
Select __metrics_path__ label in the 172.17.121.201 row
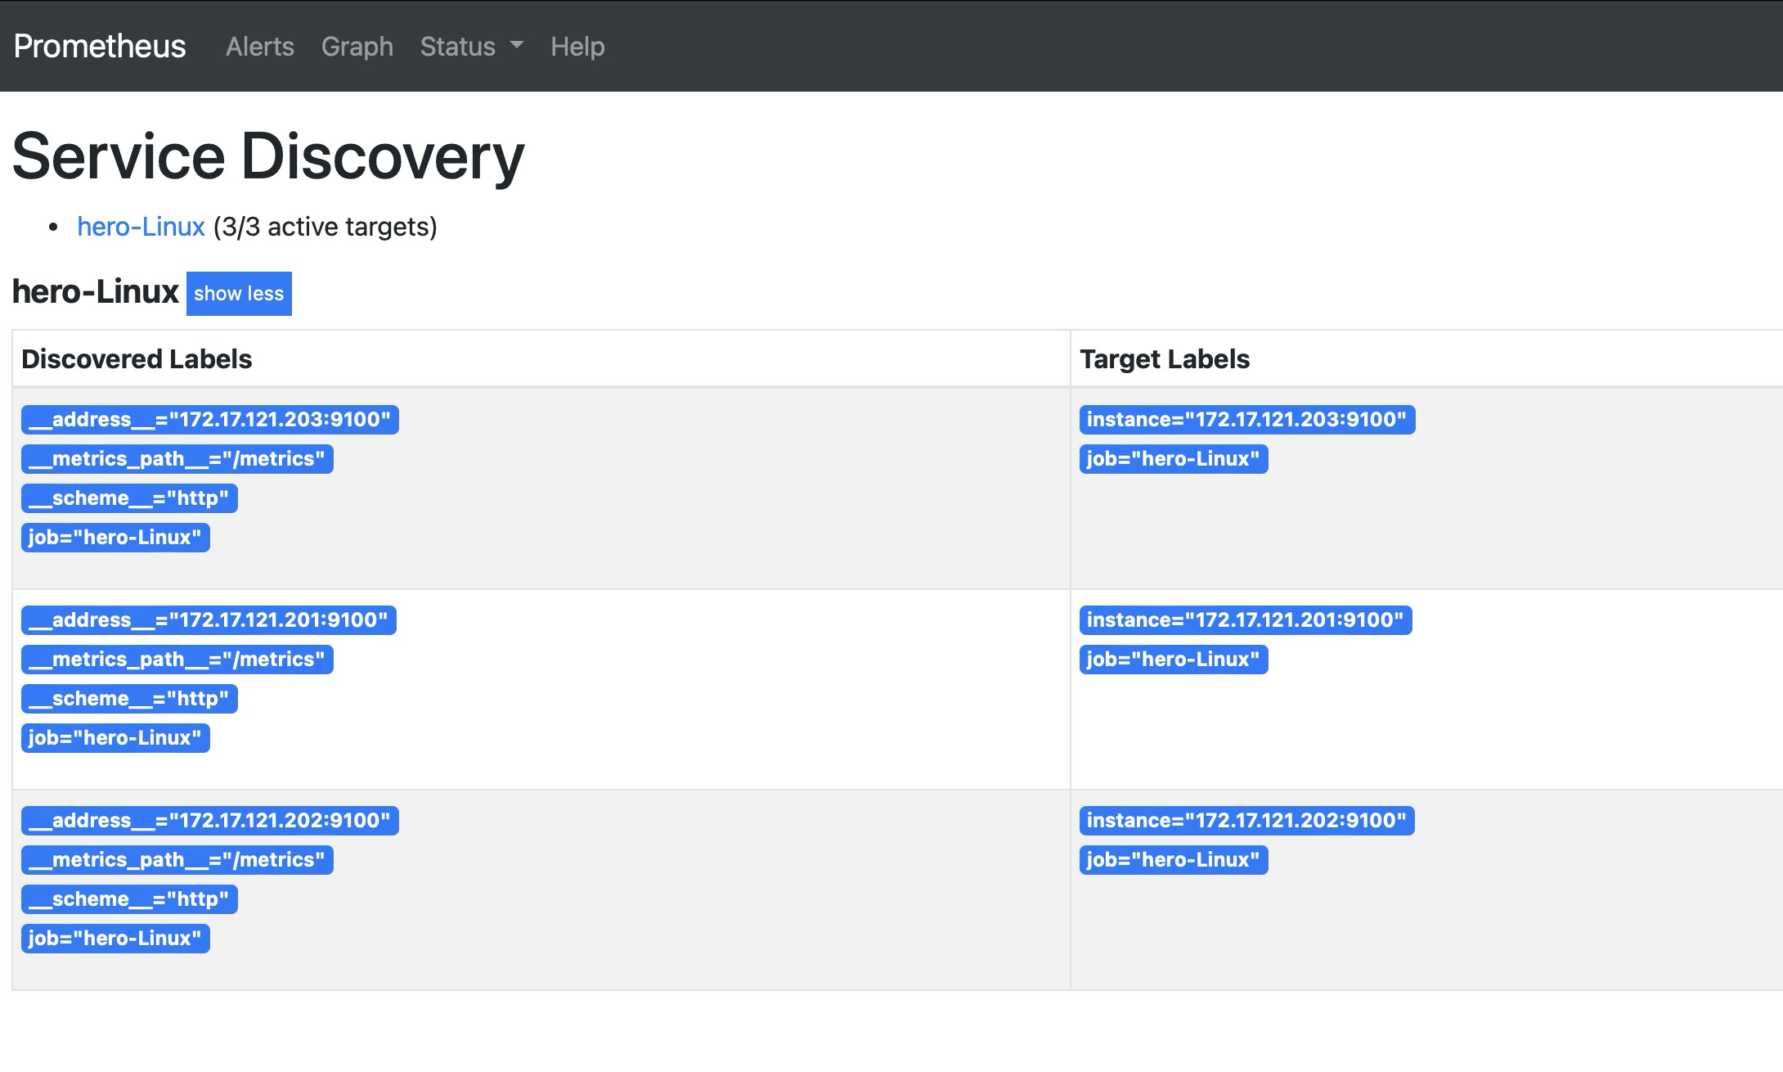click(x=177, y=660)
